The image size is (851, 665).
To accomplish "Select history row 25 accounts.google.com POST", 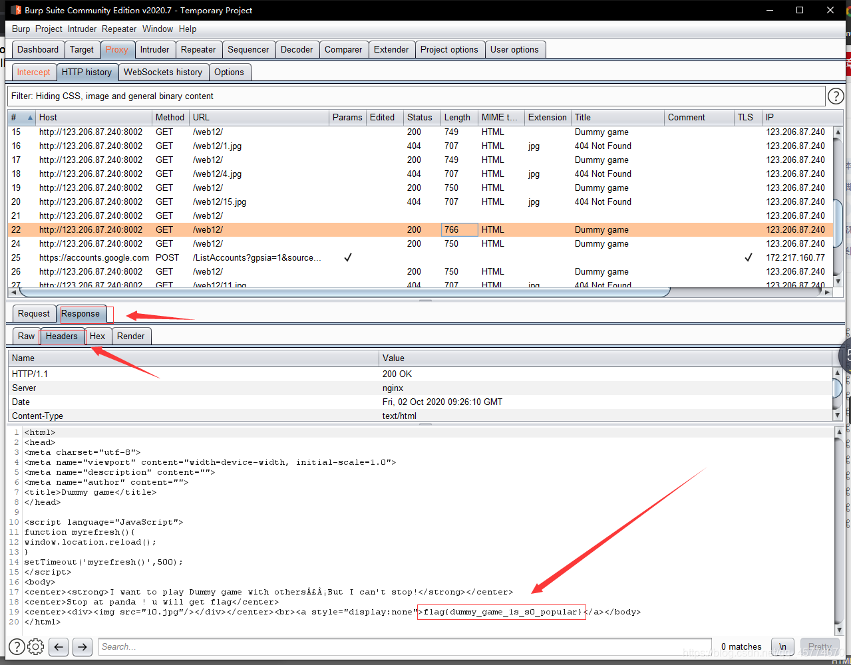I will click(x=419, y=257).
